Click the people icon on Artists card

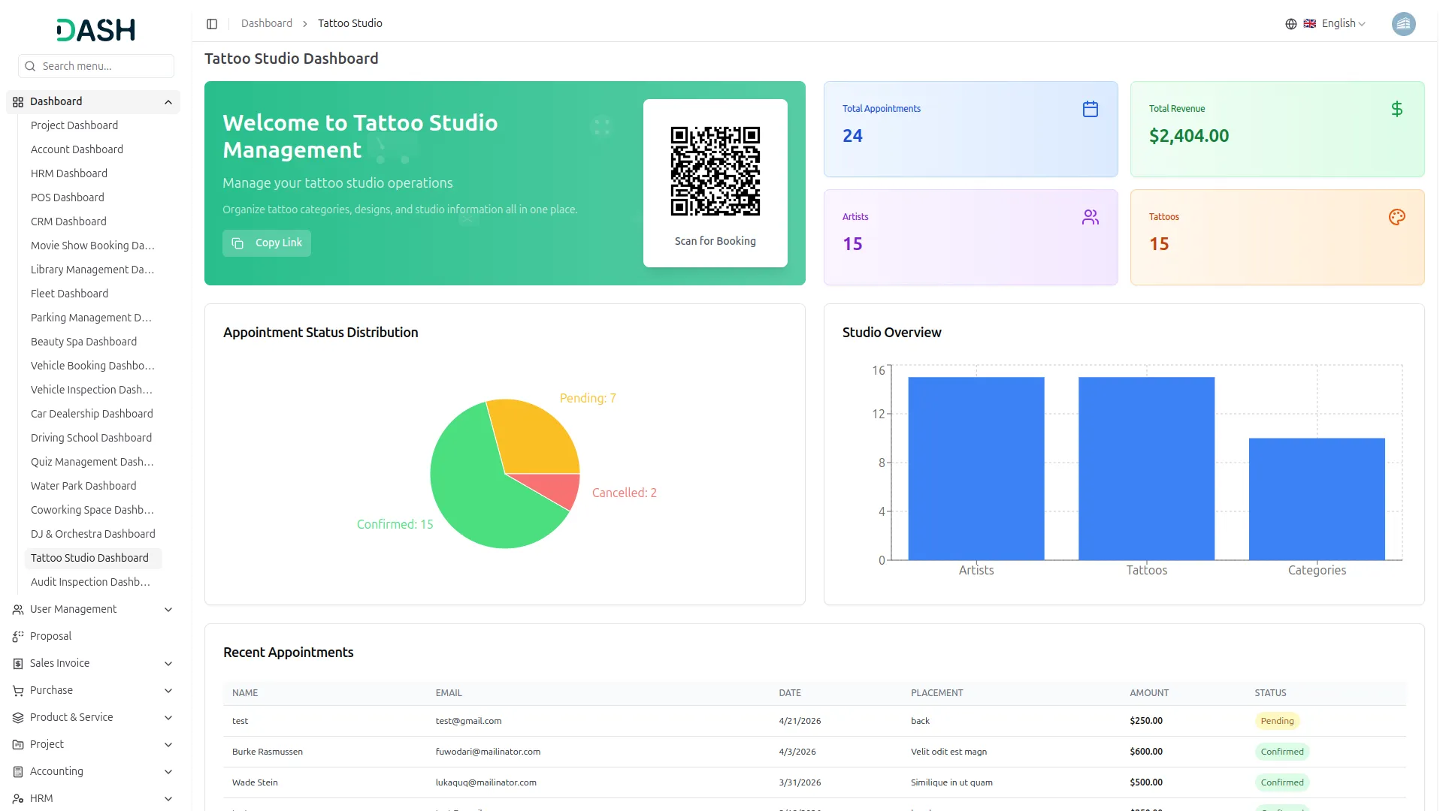click(x=1090, y=217)
